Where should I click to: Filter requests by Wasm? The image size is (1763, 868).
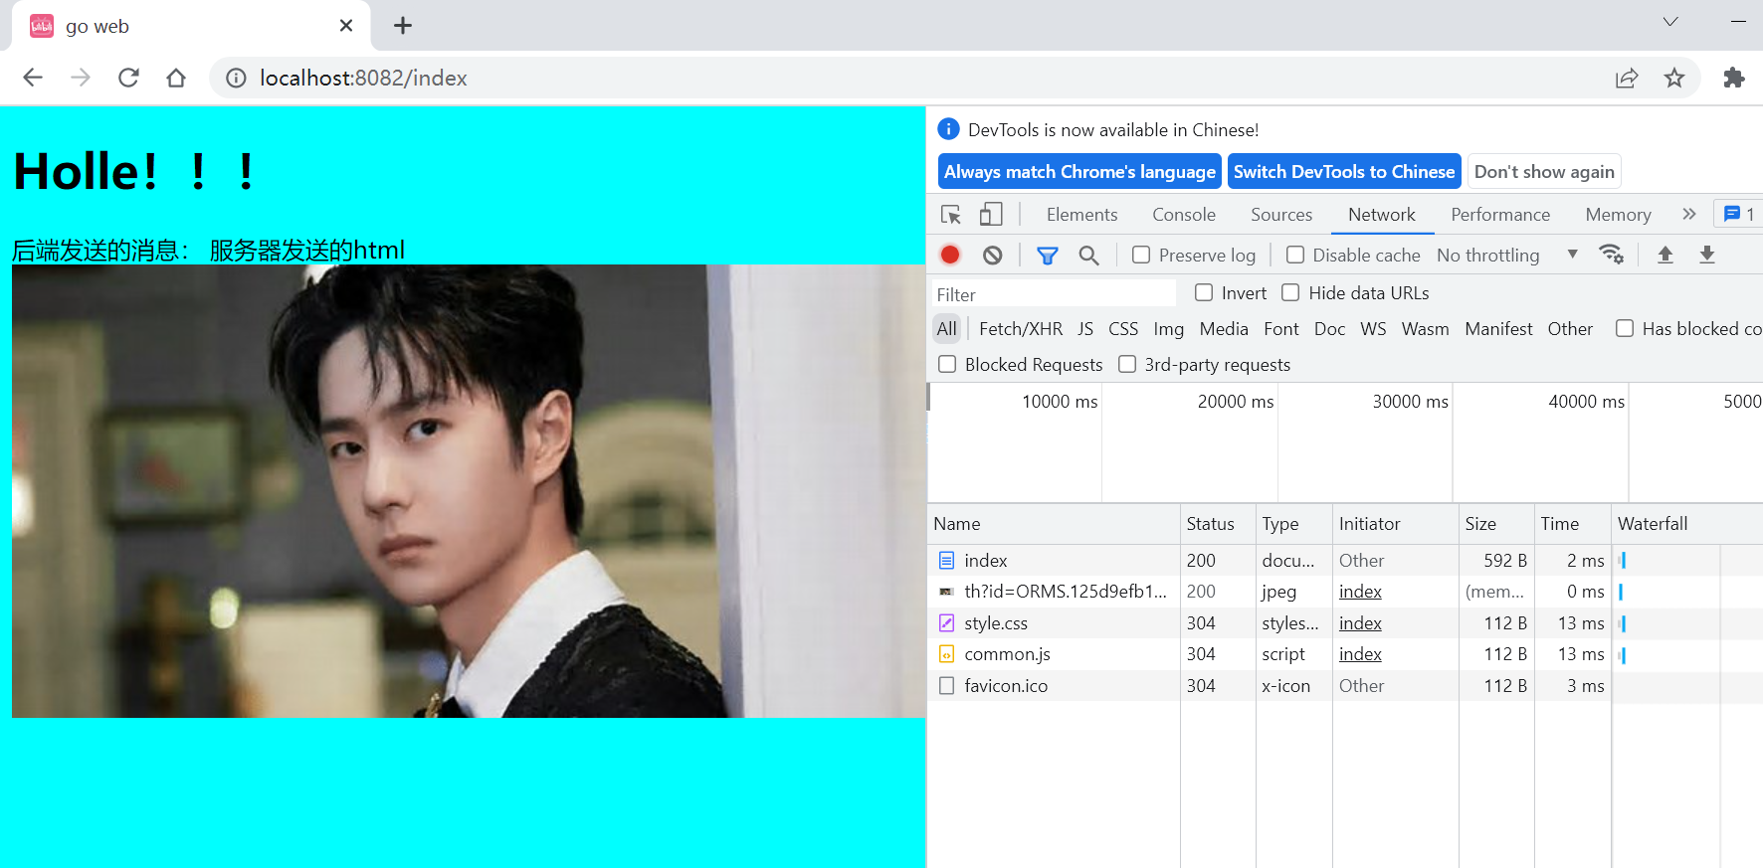[1425, 329]
